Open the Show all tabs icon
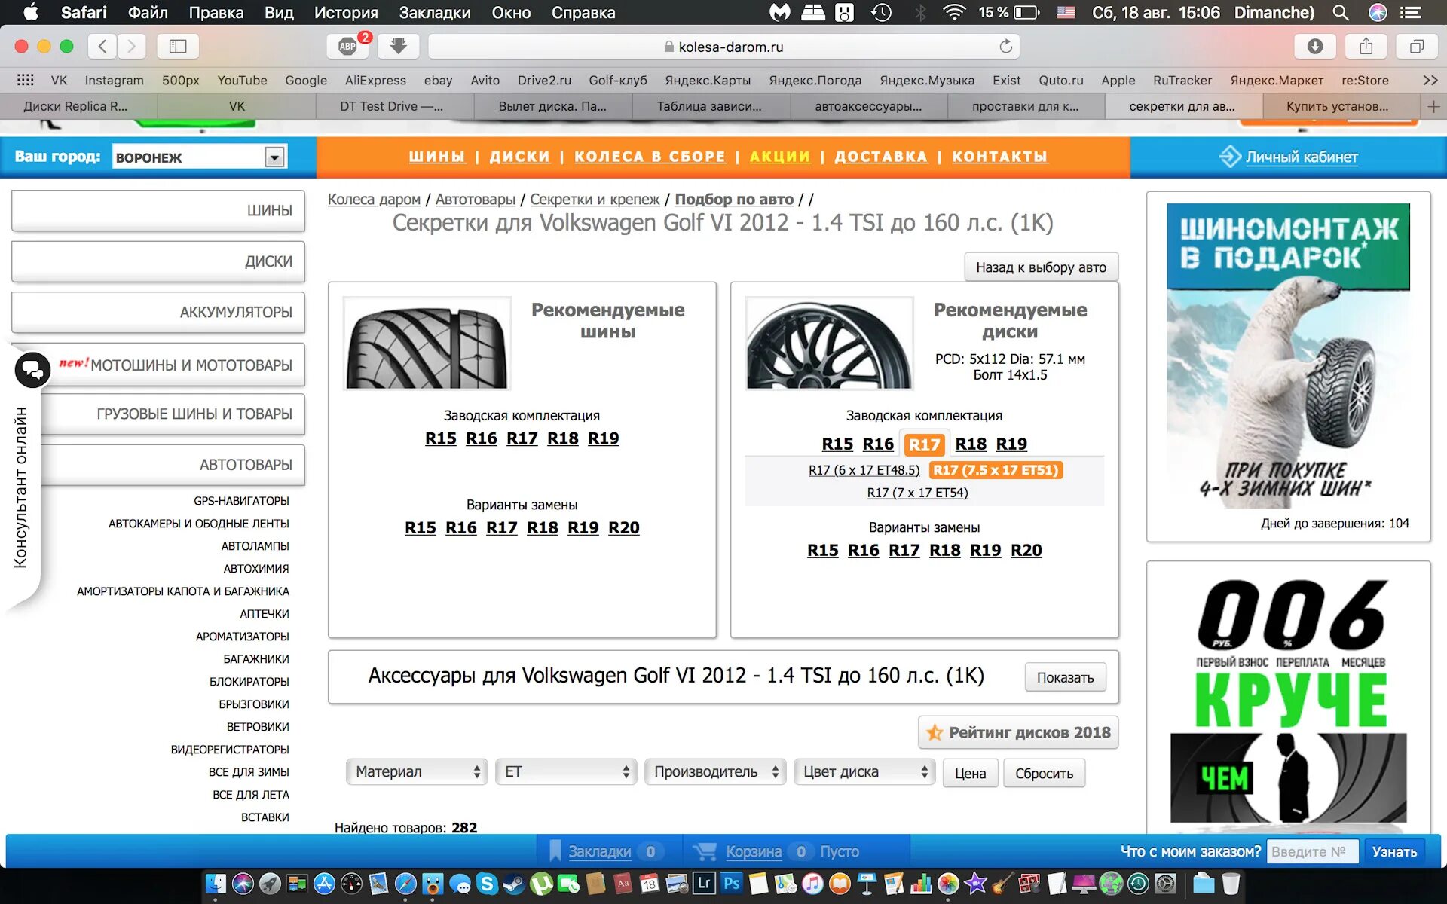This screenshot has height=904, width=1447. (x=1416, y=47)
